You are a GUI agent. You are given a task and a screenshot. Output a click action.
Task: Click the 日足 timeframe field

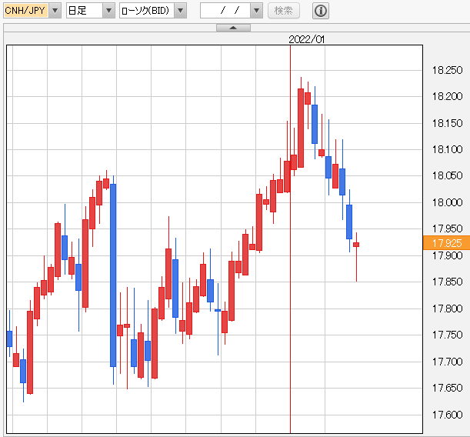[x=85, y=11]
